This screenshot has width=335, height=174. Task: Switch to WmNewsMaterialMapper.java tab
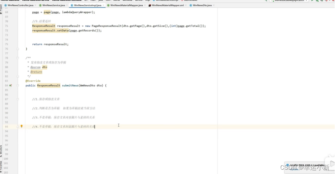tap(126, 5)
